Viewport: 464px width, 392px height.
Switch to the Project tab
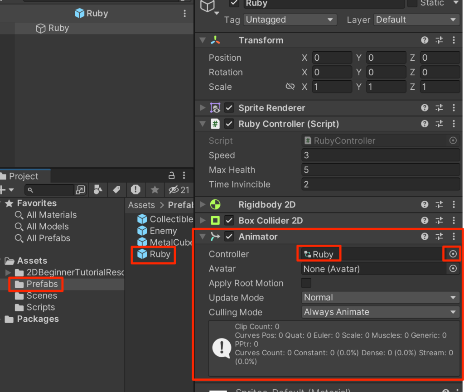click(x=24, y=176)
